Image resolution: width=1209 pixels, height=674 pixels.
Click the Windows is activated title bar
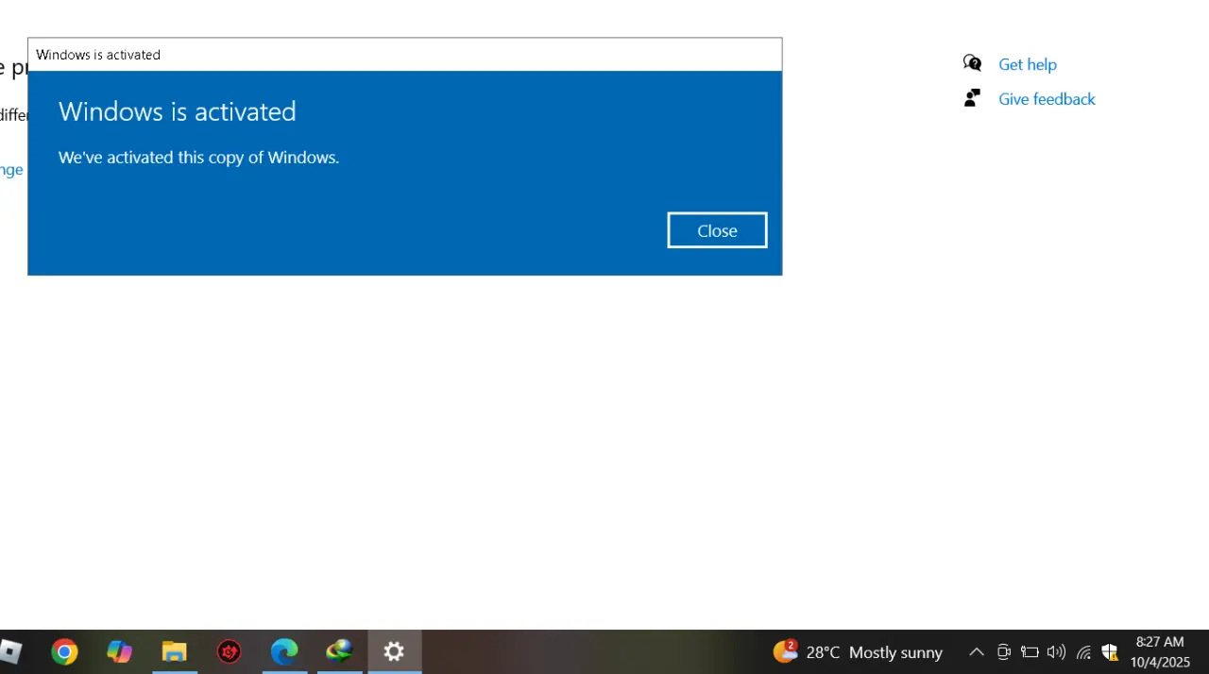404,55
